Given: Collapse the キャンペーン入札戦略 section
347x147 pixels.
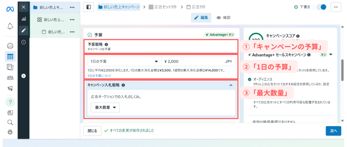Looking at the screenshot, I should coord(231,85).
